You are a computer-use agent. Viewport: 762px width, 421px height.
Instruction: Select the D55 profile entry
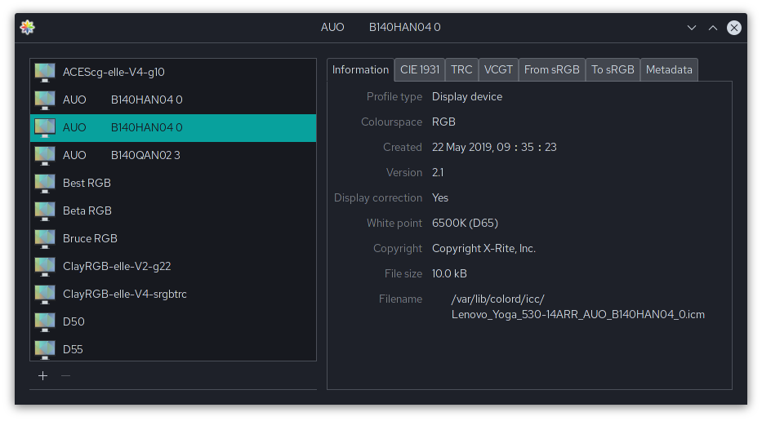(73, 349)
